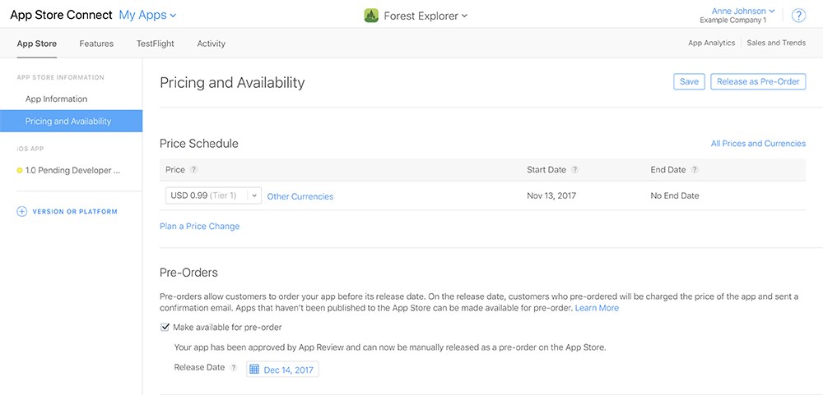Click the Price column help icon
This screenshot has height=395, width=823.
pos(193,170)
